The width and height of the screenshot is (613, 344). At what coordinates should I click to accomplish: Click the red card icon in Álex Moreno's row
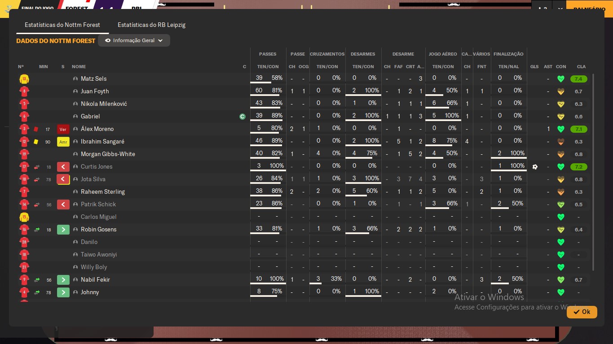point(36,129)
